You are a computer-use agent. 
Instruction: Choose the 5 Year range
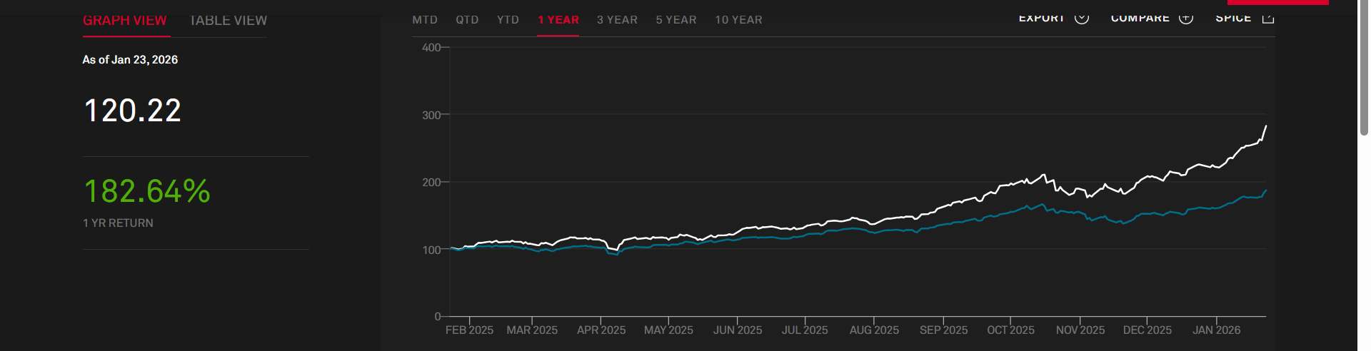point(676,20)
